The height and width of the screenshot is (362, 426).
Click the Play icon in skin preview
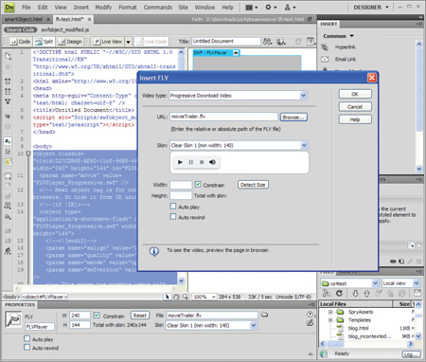pos(180,162)
